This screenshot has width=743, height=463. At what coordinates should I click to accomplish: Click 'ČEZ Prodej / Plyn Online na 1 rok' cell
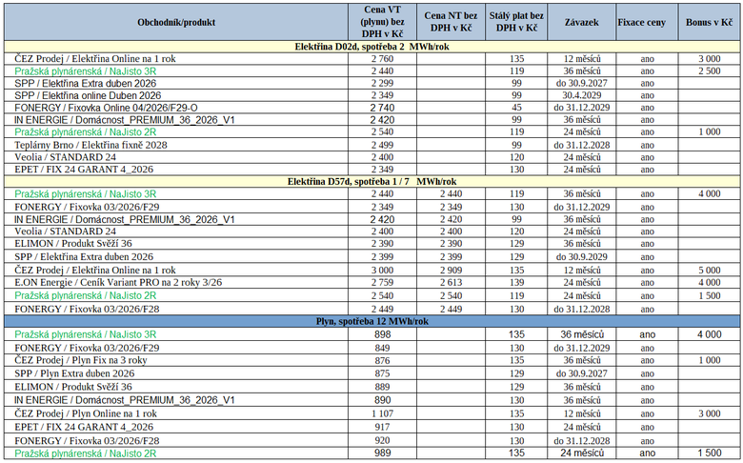pos(86,413)
